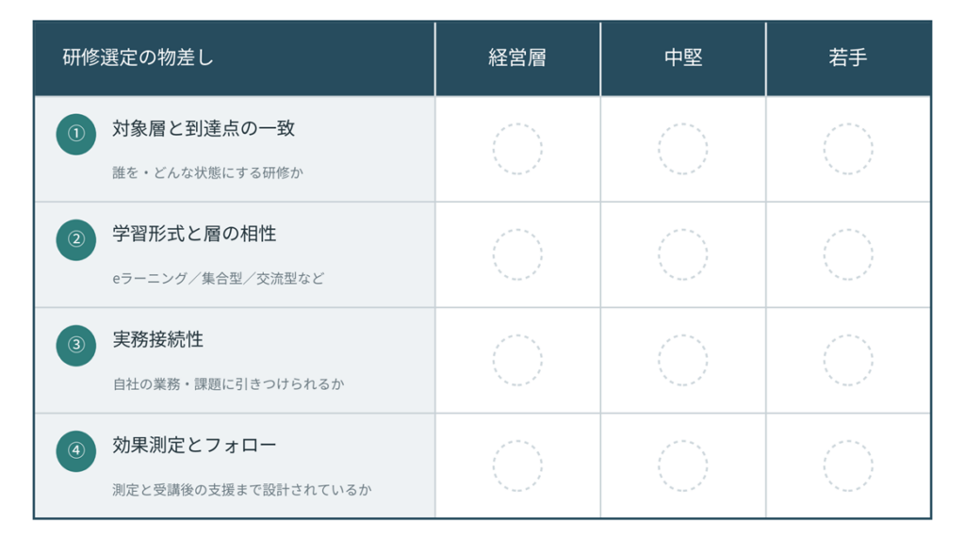Mark 若手 circle for 対象層と到達点の一致

pos(848,149)
